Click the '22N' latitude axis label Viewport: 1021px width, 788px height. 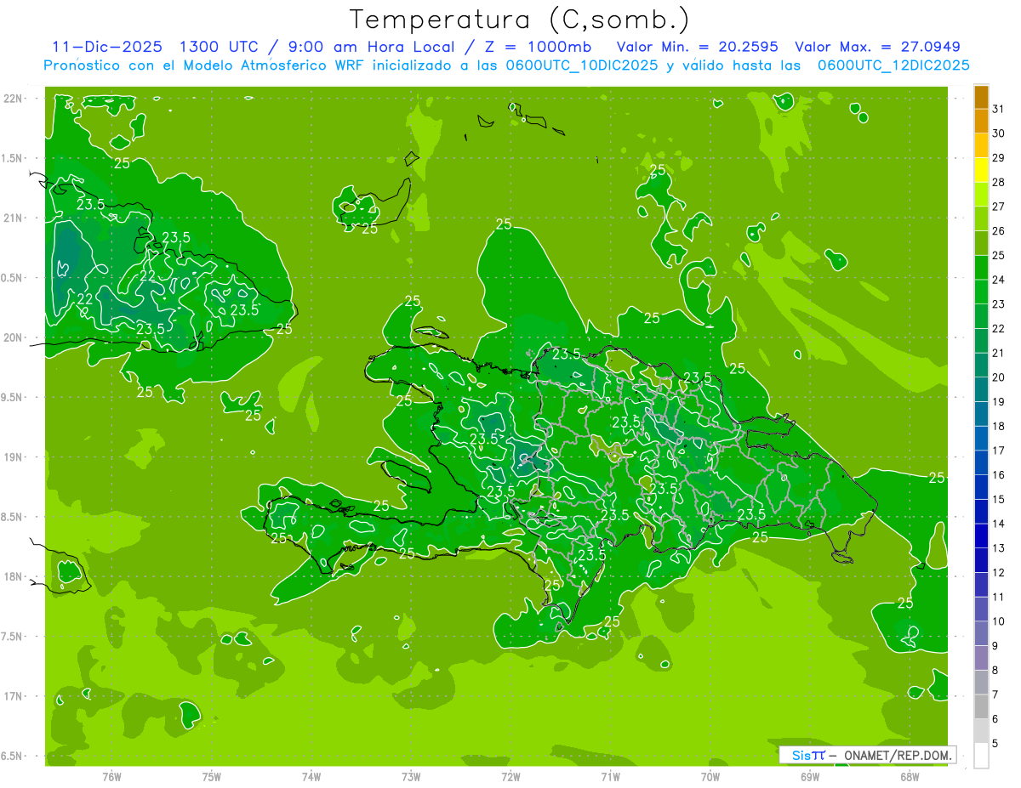point(14,99)
